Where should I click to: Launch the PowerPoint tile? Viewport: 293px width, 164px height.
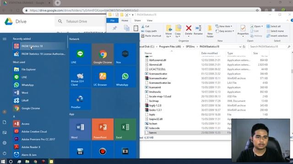(103, 129)
